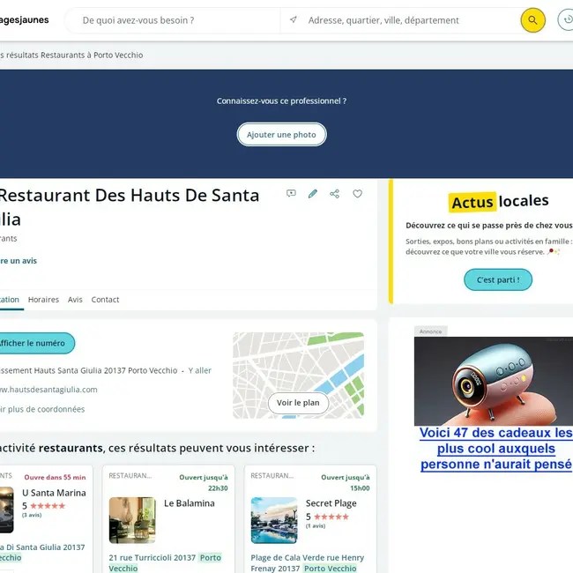Click the 'Annonce' label above the ad
Viewport: 573px width, 573px height.
tap(430, 331)
